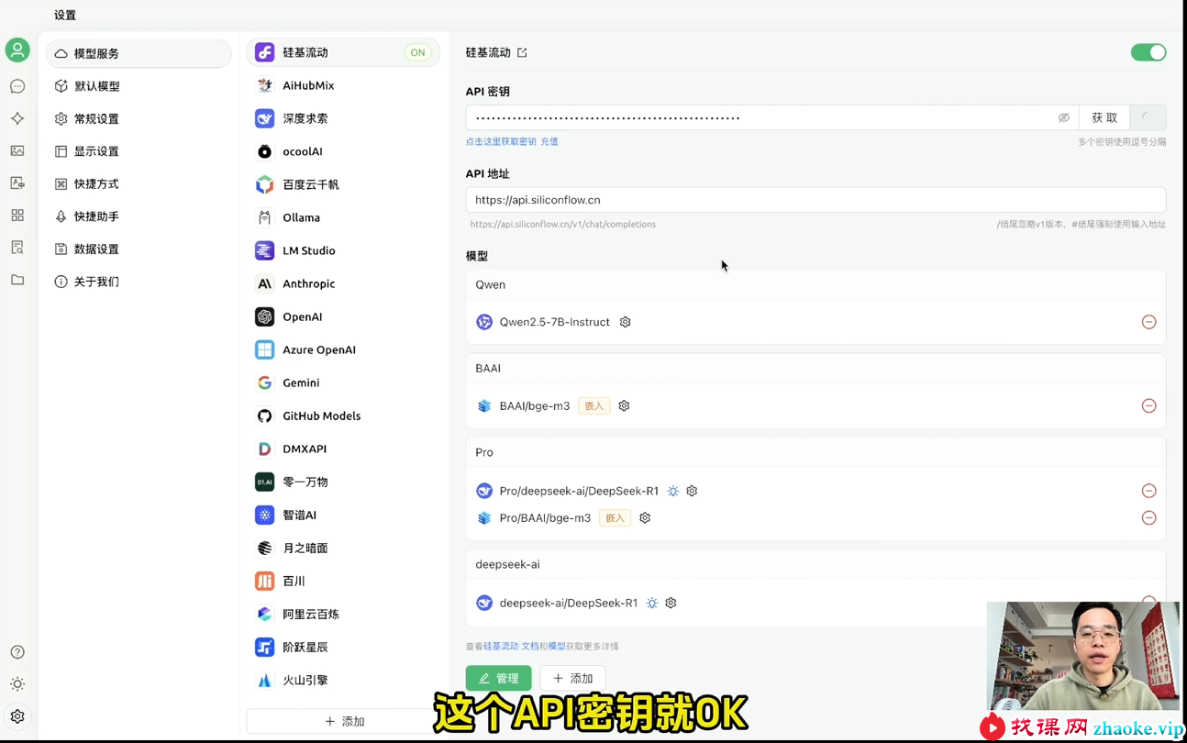1187x743 pixels.
Task: Open 默认模型 settings section
Action: coord(139,86)
